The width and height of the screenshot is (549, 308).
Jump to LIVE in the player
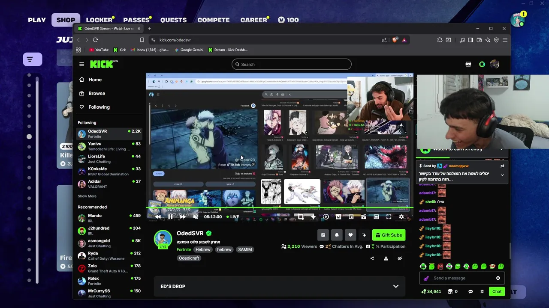[x=233, y=217]
